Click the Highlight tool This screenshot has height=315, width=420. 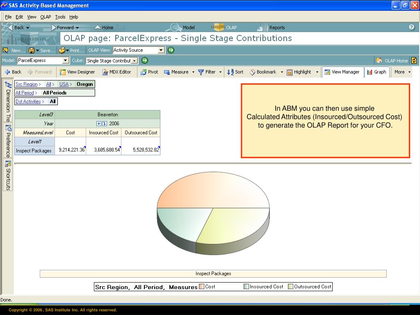pyautogui.click(x=299, y=72)
